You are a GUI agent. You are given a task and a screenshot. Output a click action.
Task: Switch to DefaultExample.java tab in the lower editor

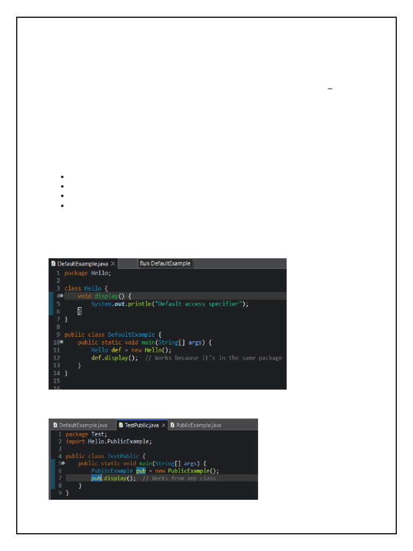(x=83, y=425)
